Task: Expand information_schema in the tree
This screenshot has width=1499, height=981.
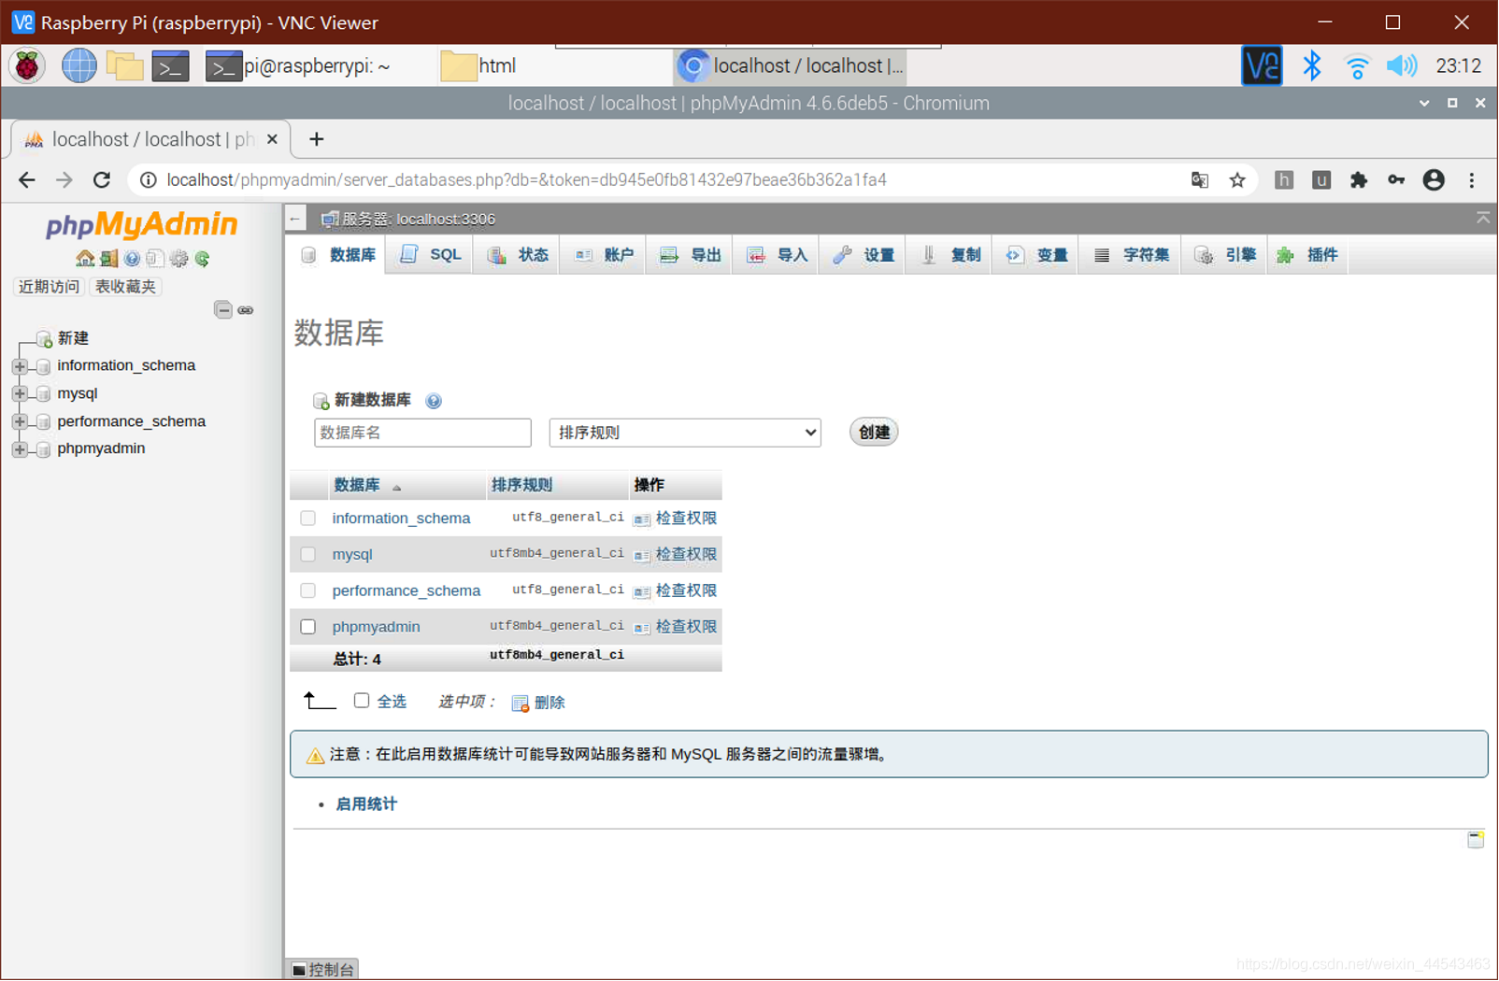Action: (x=20, y=366)
